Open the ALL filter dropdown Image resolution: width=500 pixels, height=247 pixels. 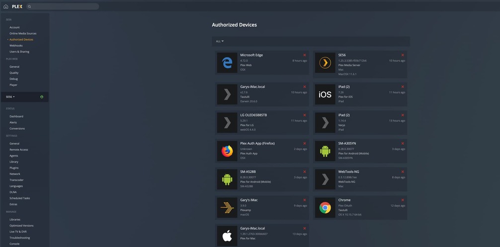(x=220, y=41)
